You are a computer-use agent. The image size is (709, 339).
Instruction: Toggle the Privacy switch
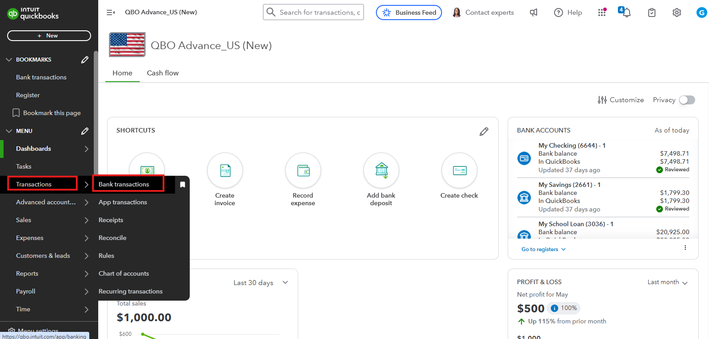[x=687, y=100]
